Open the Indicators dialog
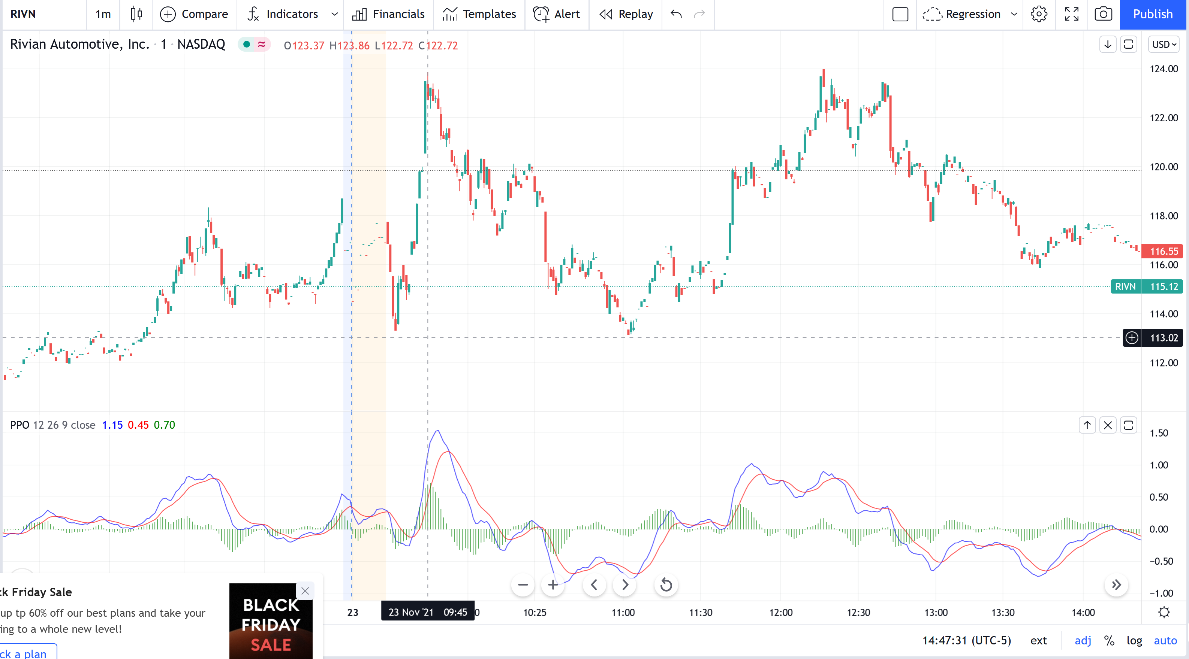Screen dimensions: 1189x659 pos(283,14)
